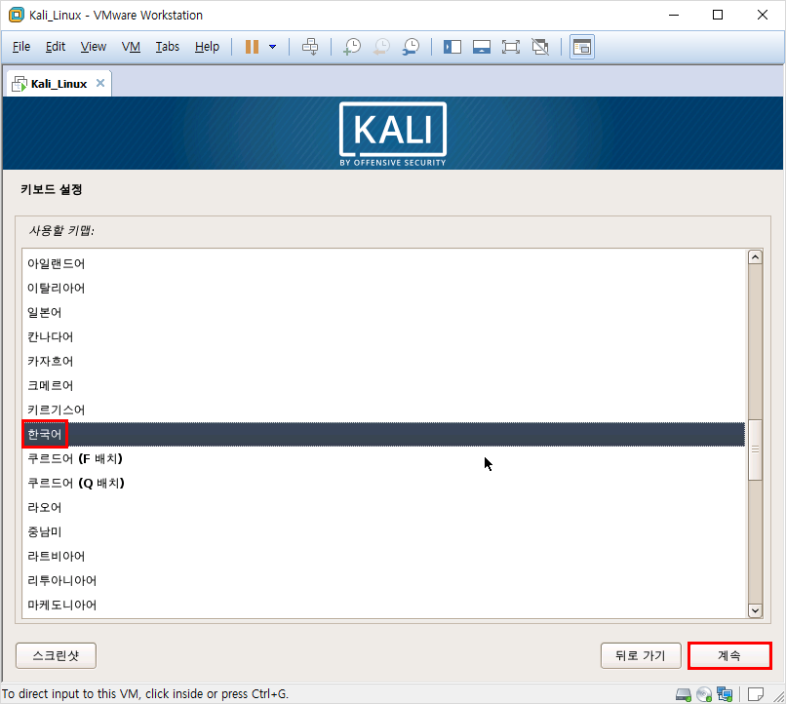The width and height of the screenshot is (786, 704).
Task: Select 리투아니아어 keymap
Action: point(383,581)
